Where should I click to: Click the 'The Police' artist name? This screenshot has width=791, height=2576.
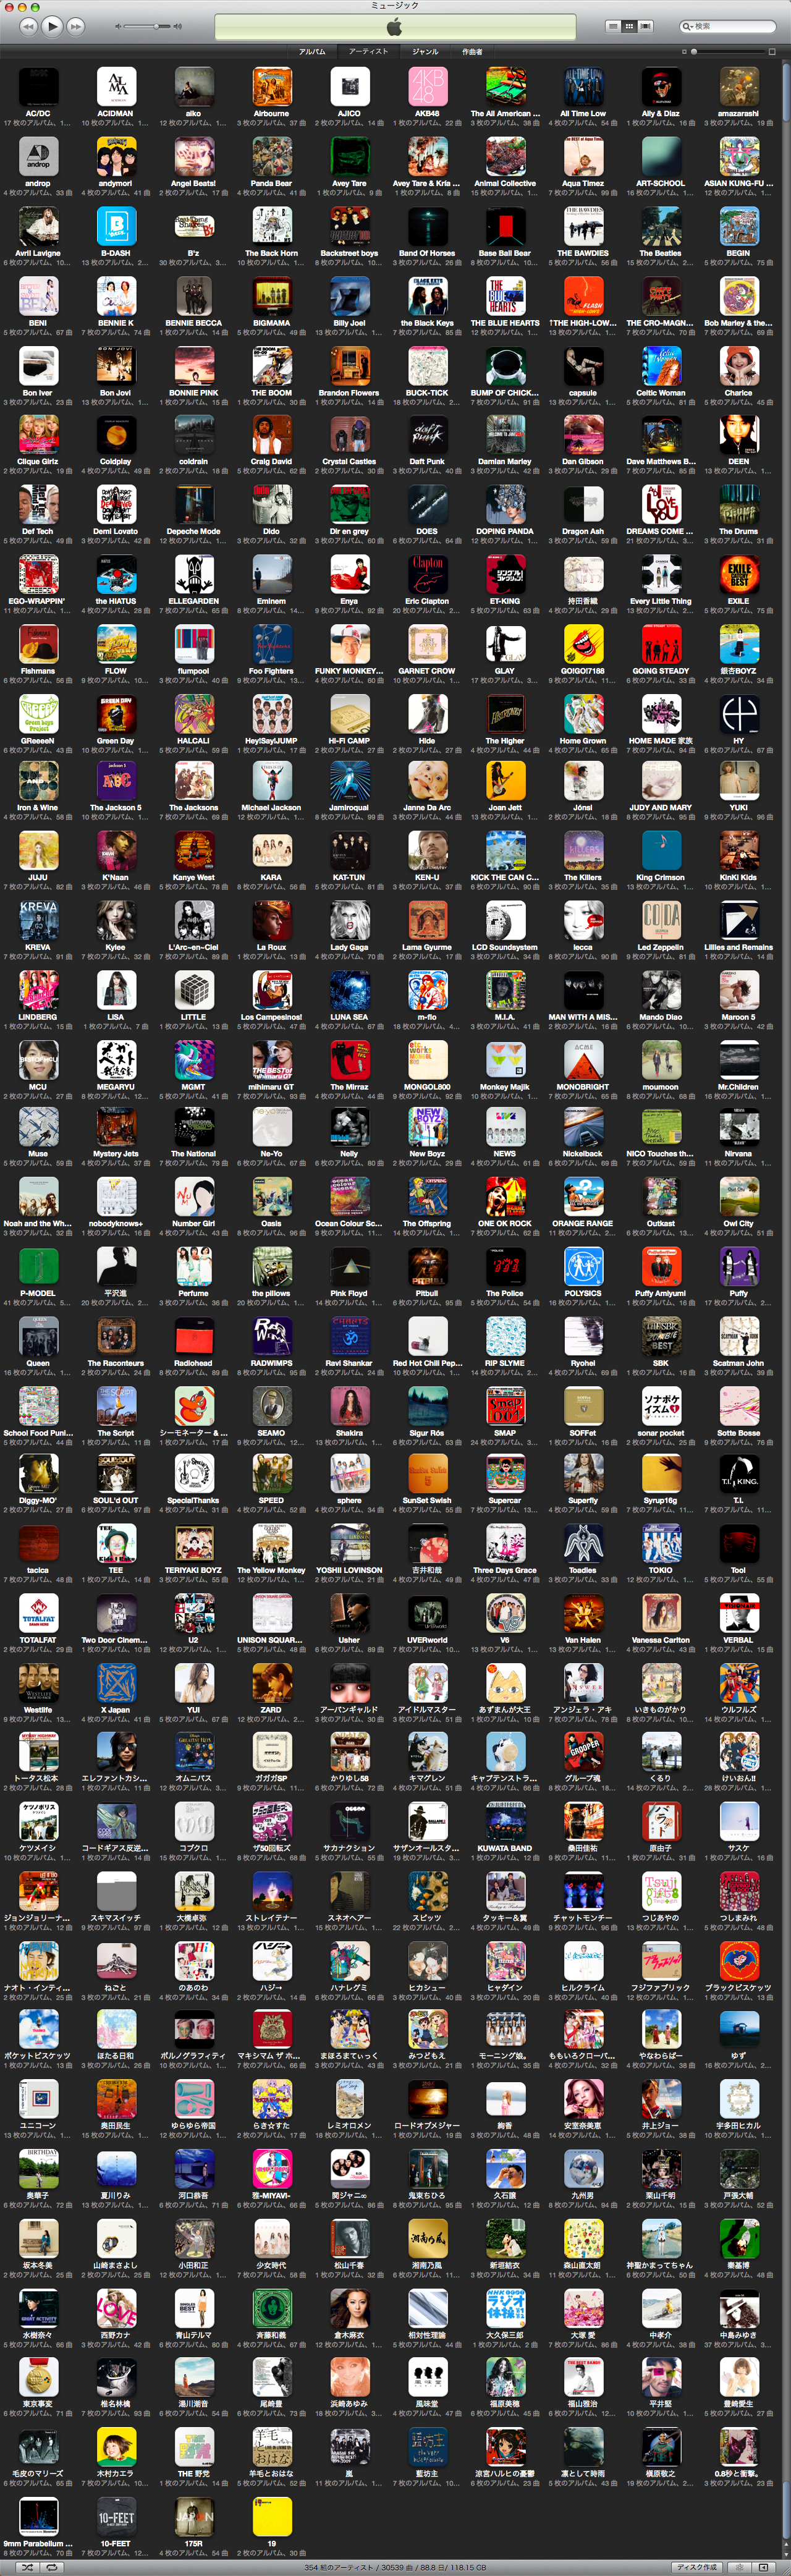[x=505, y=1293]
